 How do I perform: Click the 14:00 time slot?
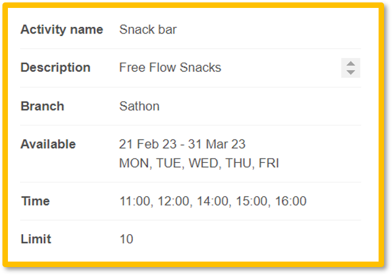213,201
